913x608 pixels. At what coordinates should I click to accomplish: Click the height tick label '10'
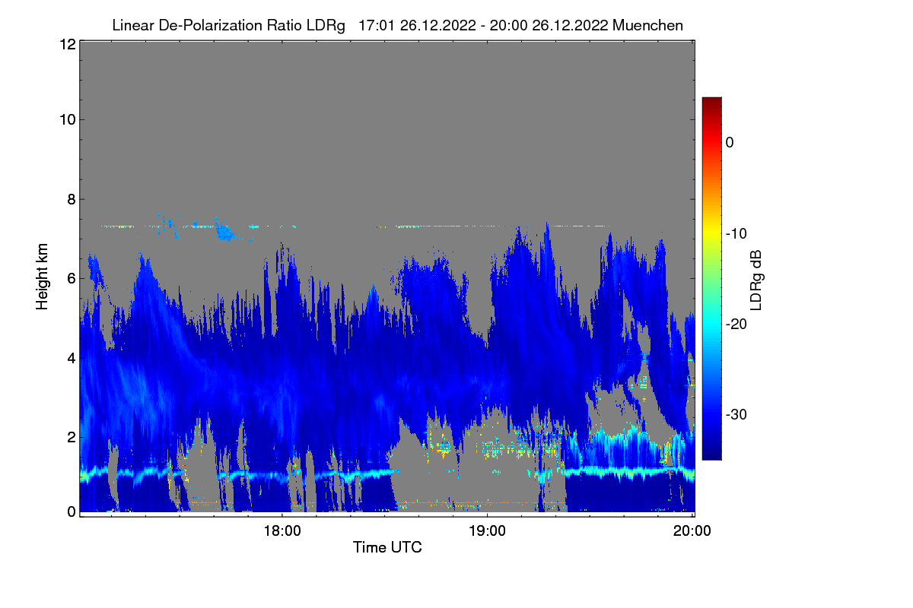(x=66, y=119)
